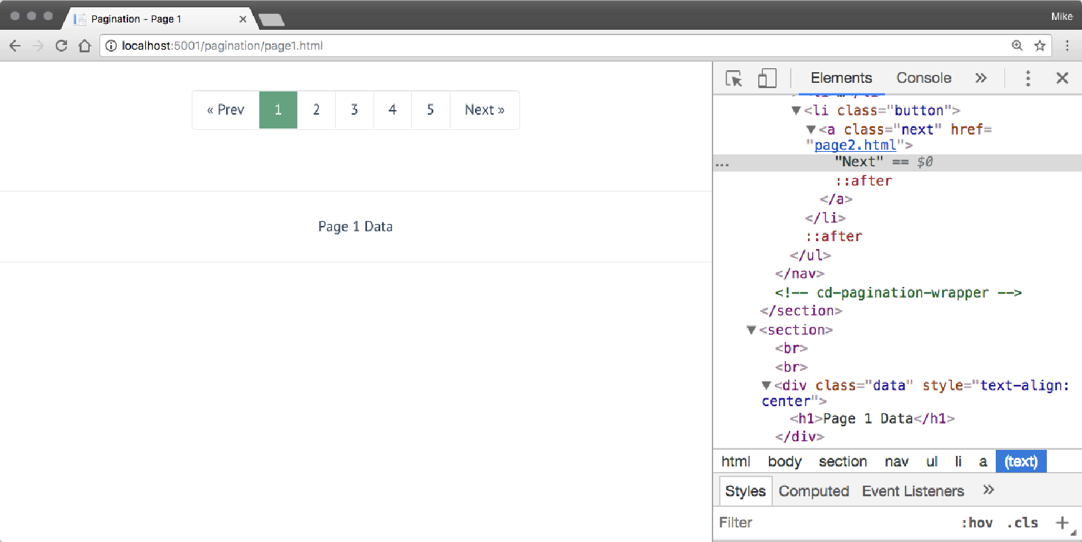Open the zoom magnifier icon in address bar
The width and height of the screenshot is (1082, 542).
point(1017,46)
